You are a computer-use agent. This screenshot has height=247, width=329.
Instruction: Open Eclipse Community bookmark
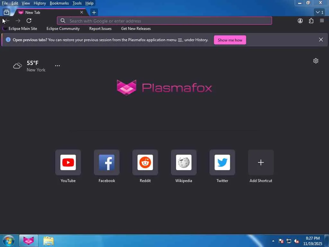63,29
